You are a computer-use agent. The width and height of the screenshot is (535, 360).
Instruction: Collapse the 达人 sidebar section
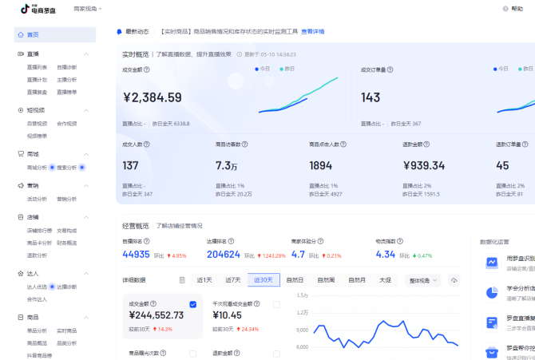pyautogui.click(x=86, y=274)
